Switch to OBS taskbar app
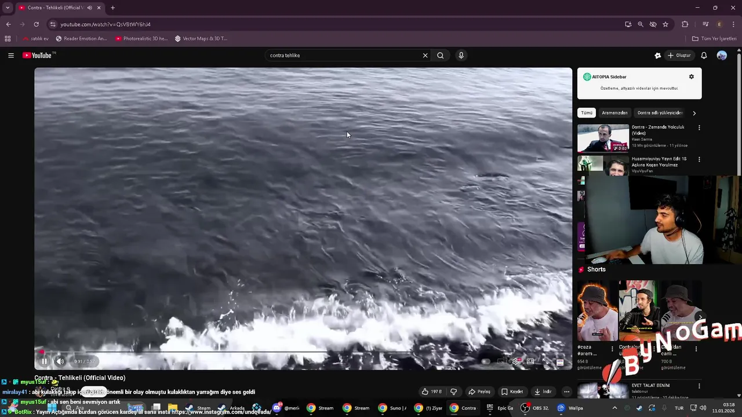 coord(535,408)
